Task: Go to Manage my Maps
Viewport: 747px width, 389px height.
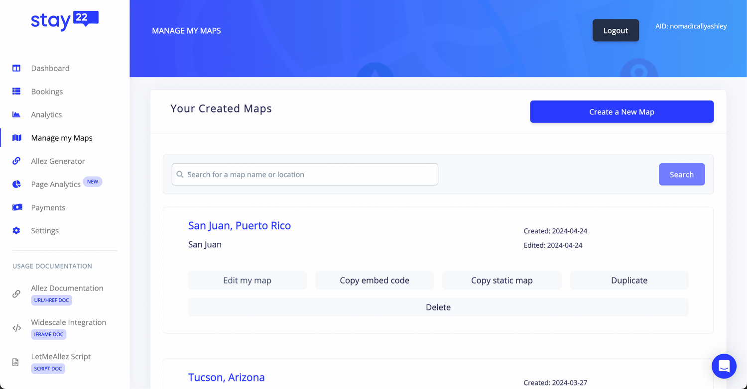Action: (x=61, y=138)
